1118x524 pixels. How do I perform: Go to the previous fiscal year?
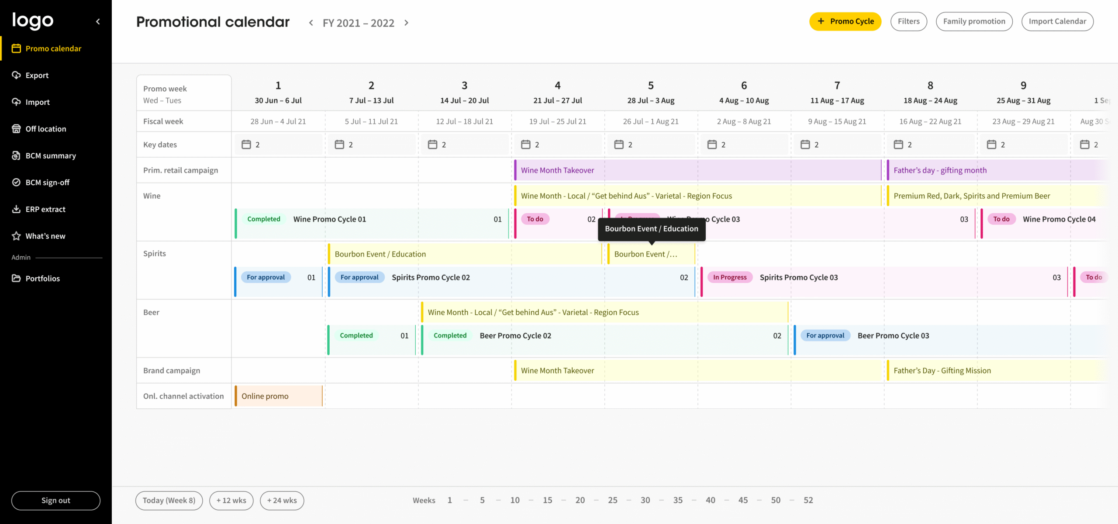311,23
